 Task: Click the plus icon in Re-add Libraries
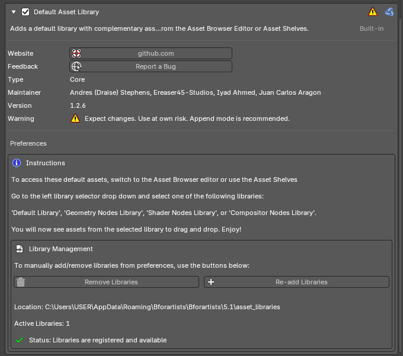(211, 282)
